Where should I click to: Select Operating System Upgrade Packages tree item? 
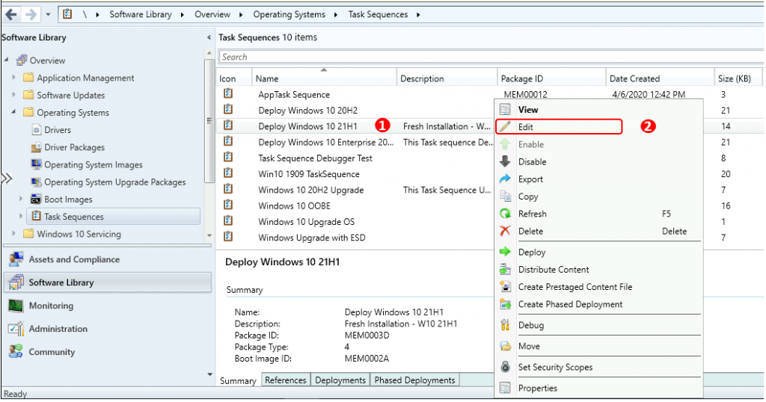tap(108, 182)
